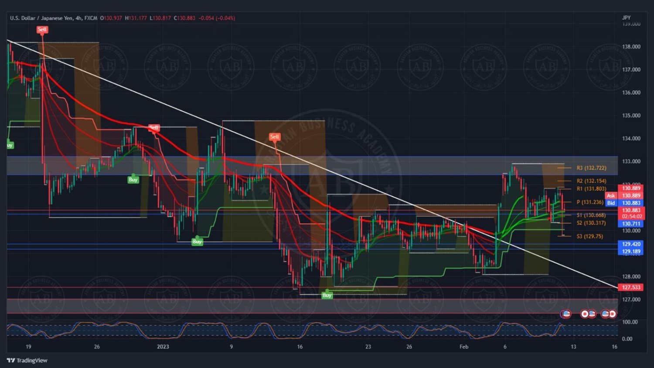This screenshot has width=654, height=368.
Task: Click 133.000 on the price scale
Action: pos(631,161)
